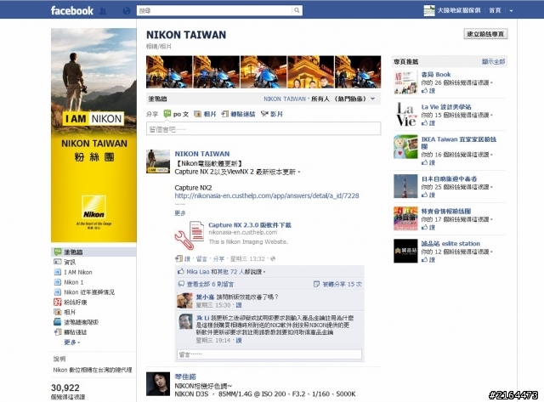Open 'I AM Nikon' sidebar tab

[x=78, y=272]
